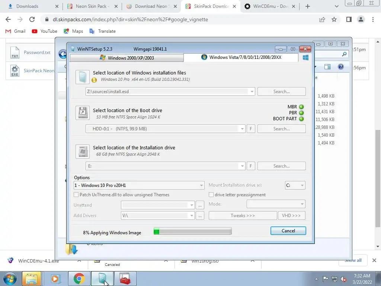The width and height of the screenshot is (381, 286).
Task: Open the red toolbox taskbar icon
Action: click(125, 279)
